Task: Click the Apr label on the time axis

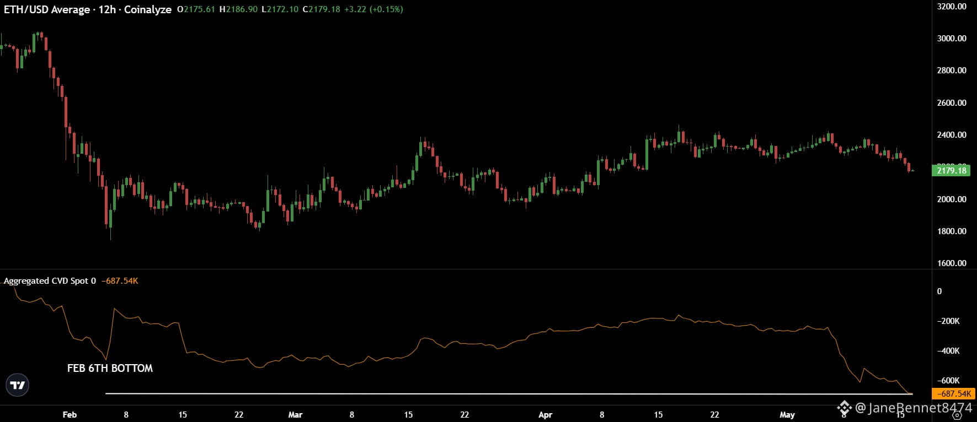Action: click(545, 414)
